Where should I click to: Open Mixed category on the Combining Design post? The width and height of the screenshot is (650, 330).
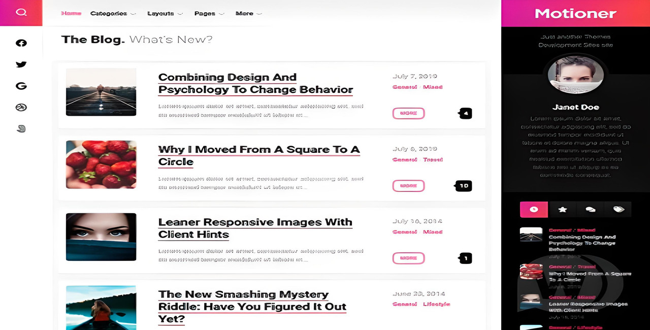(433, 87)
